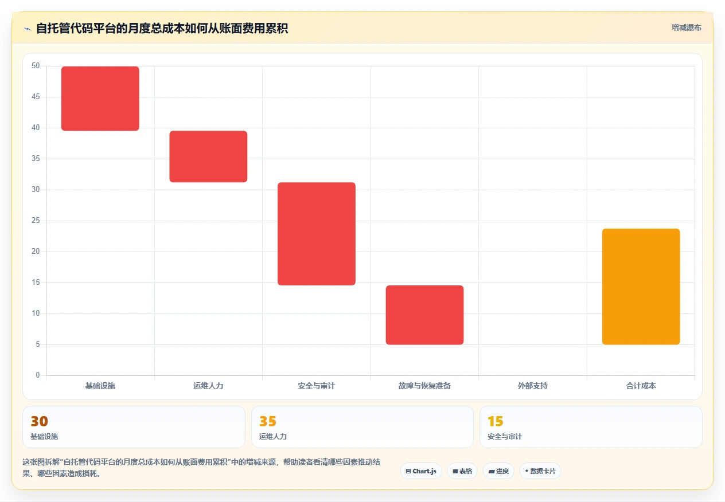
Task: Select the orange 合计成本 bar
Action: pyautogui.click(x=641, y=287)
